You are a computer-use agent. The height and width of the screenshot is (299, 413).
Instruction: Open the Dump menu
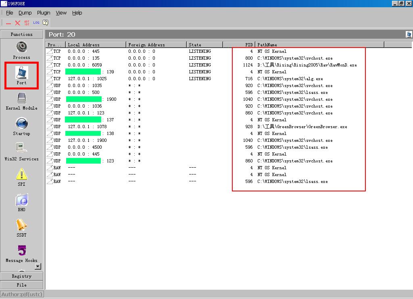pos(25,13)
